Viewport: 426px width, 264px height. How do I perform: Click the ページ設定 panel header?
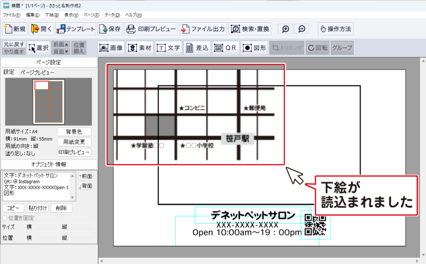[x=49, y=62]
